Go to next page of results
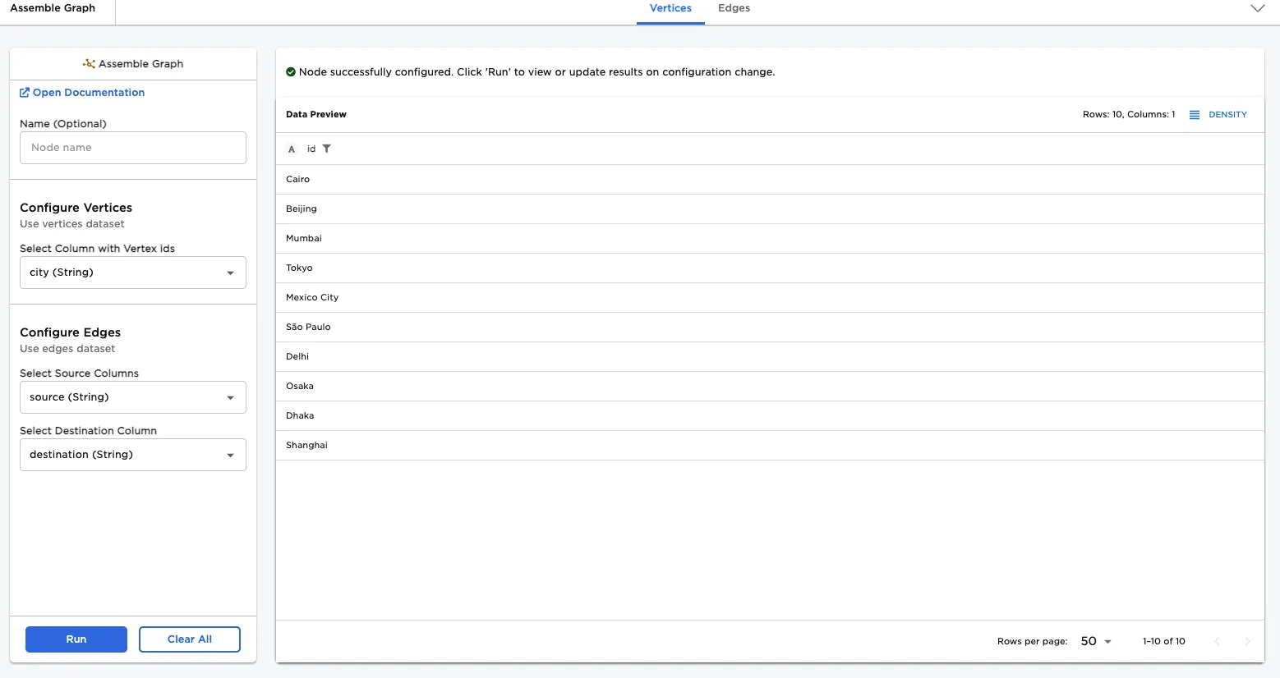Screen dimensions: 1280x678 [x=1247, y=641]
